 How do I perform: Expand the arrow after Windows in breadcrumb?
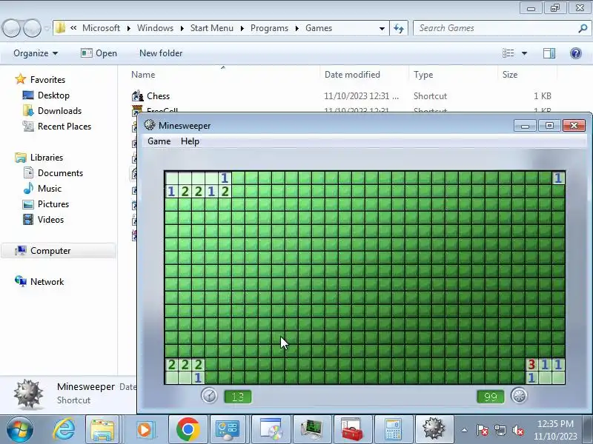[x=182, y=28]
